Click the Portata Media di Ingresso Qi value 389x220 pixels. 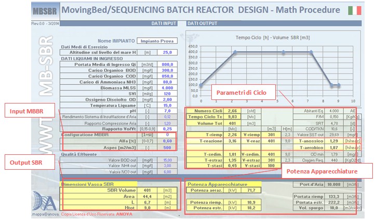[x=167, y=64]
